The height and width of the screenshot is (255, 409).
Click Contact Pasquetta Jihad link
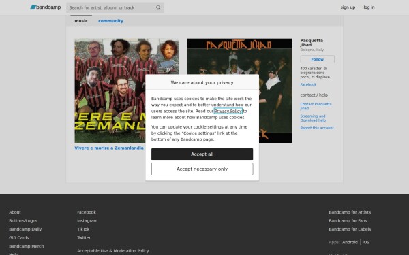[316, 106]
